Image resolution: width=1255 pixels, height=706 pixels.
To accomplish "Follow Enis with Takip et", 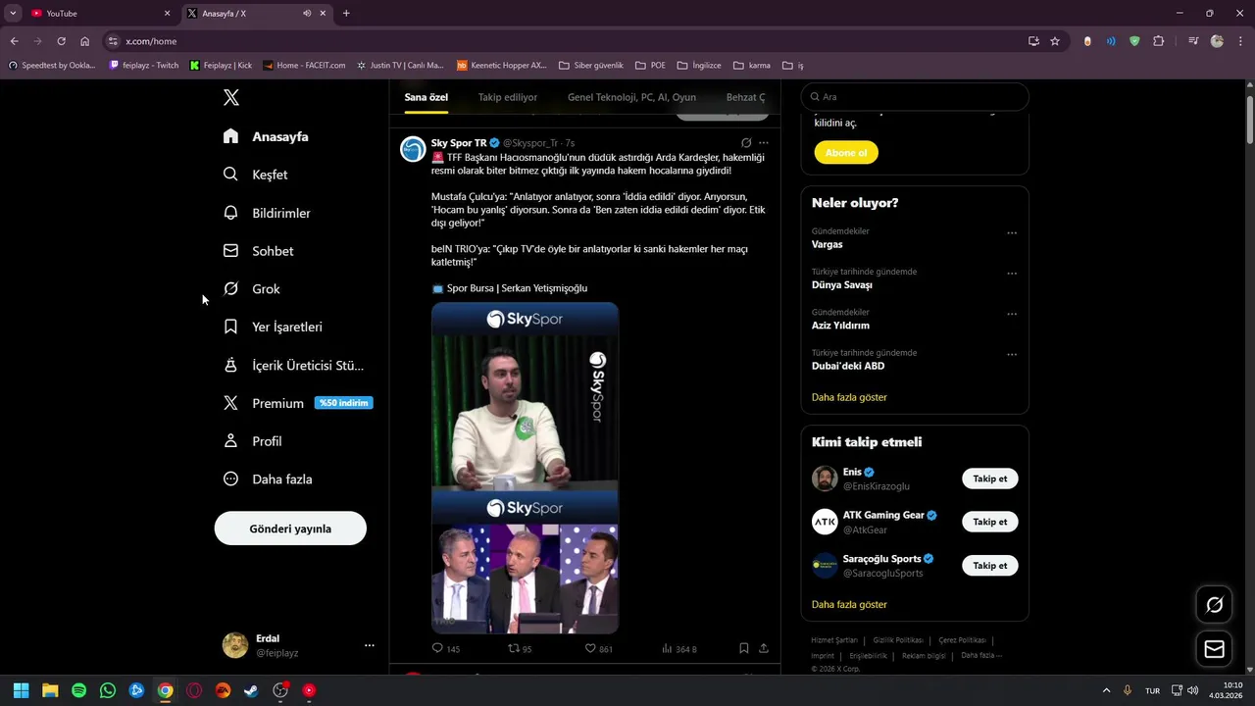I will coord(990,479).
